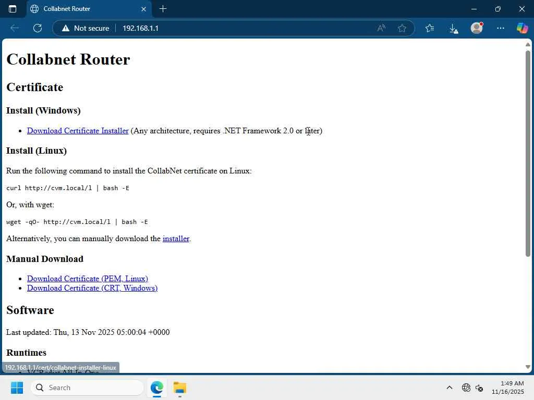Add this page to favorites star
This screenshot has height=400, width=534.
[x=402, y=28]
